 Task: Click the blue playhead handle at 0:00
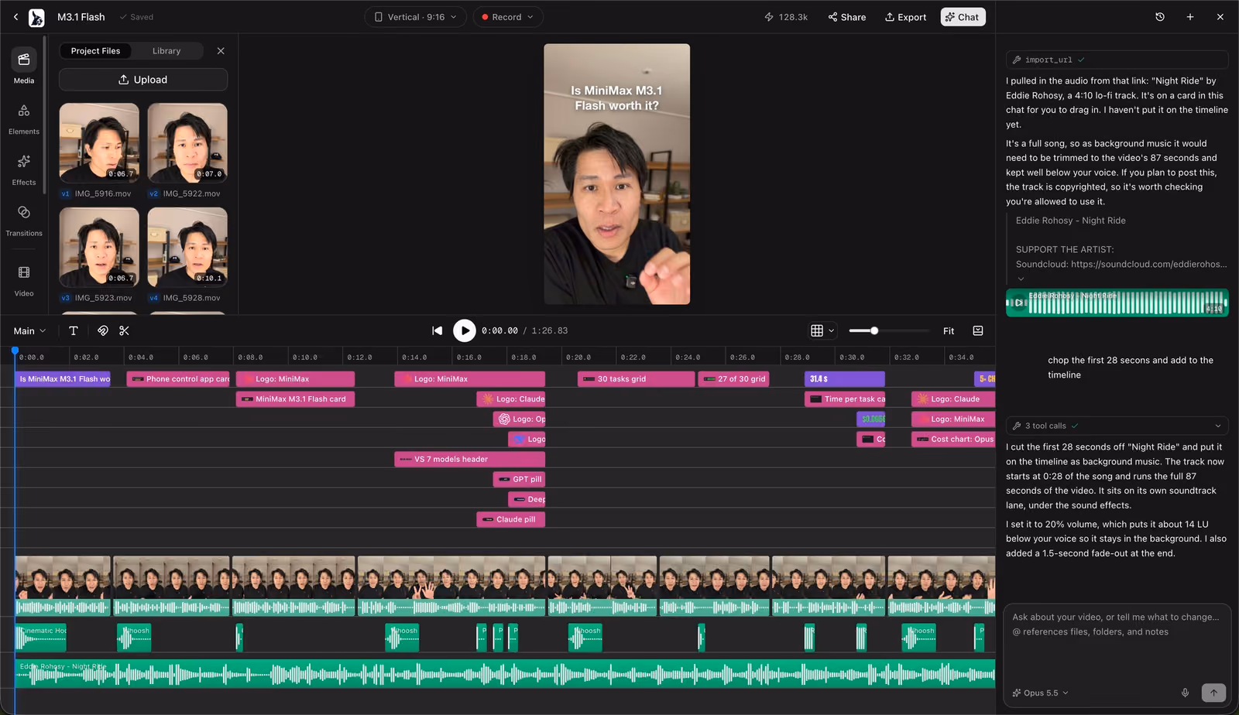click(x=15, y=351)
